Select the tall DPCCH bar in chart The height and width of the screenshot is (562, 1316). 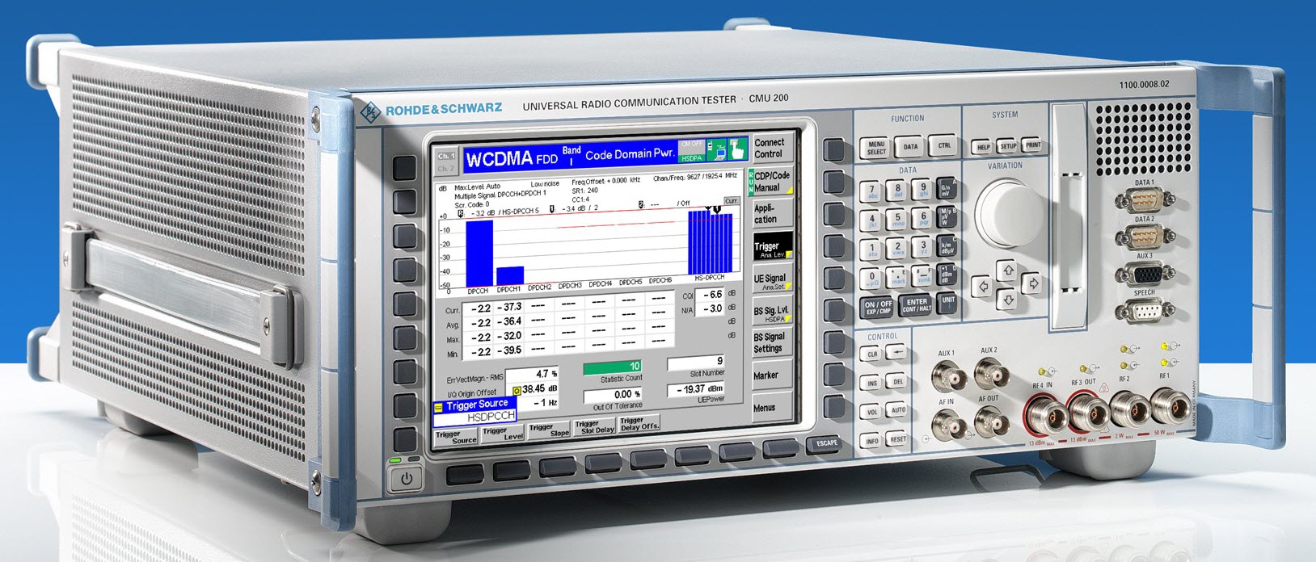tap(479, 252)
